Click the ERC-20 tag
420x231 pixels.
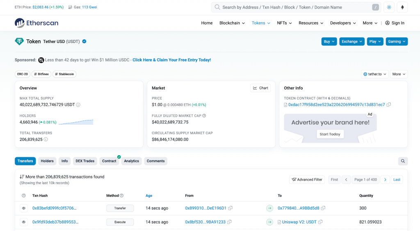[23, 74]
